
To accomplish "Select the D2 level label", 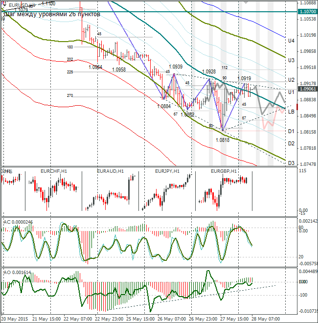I will coord(291,143).
